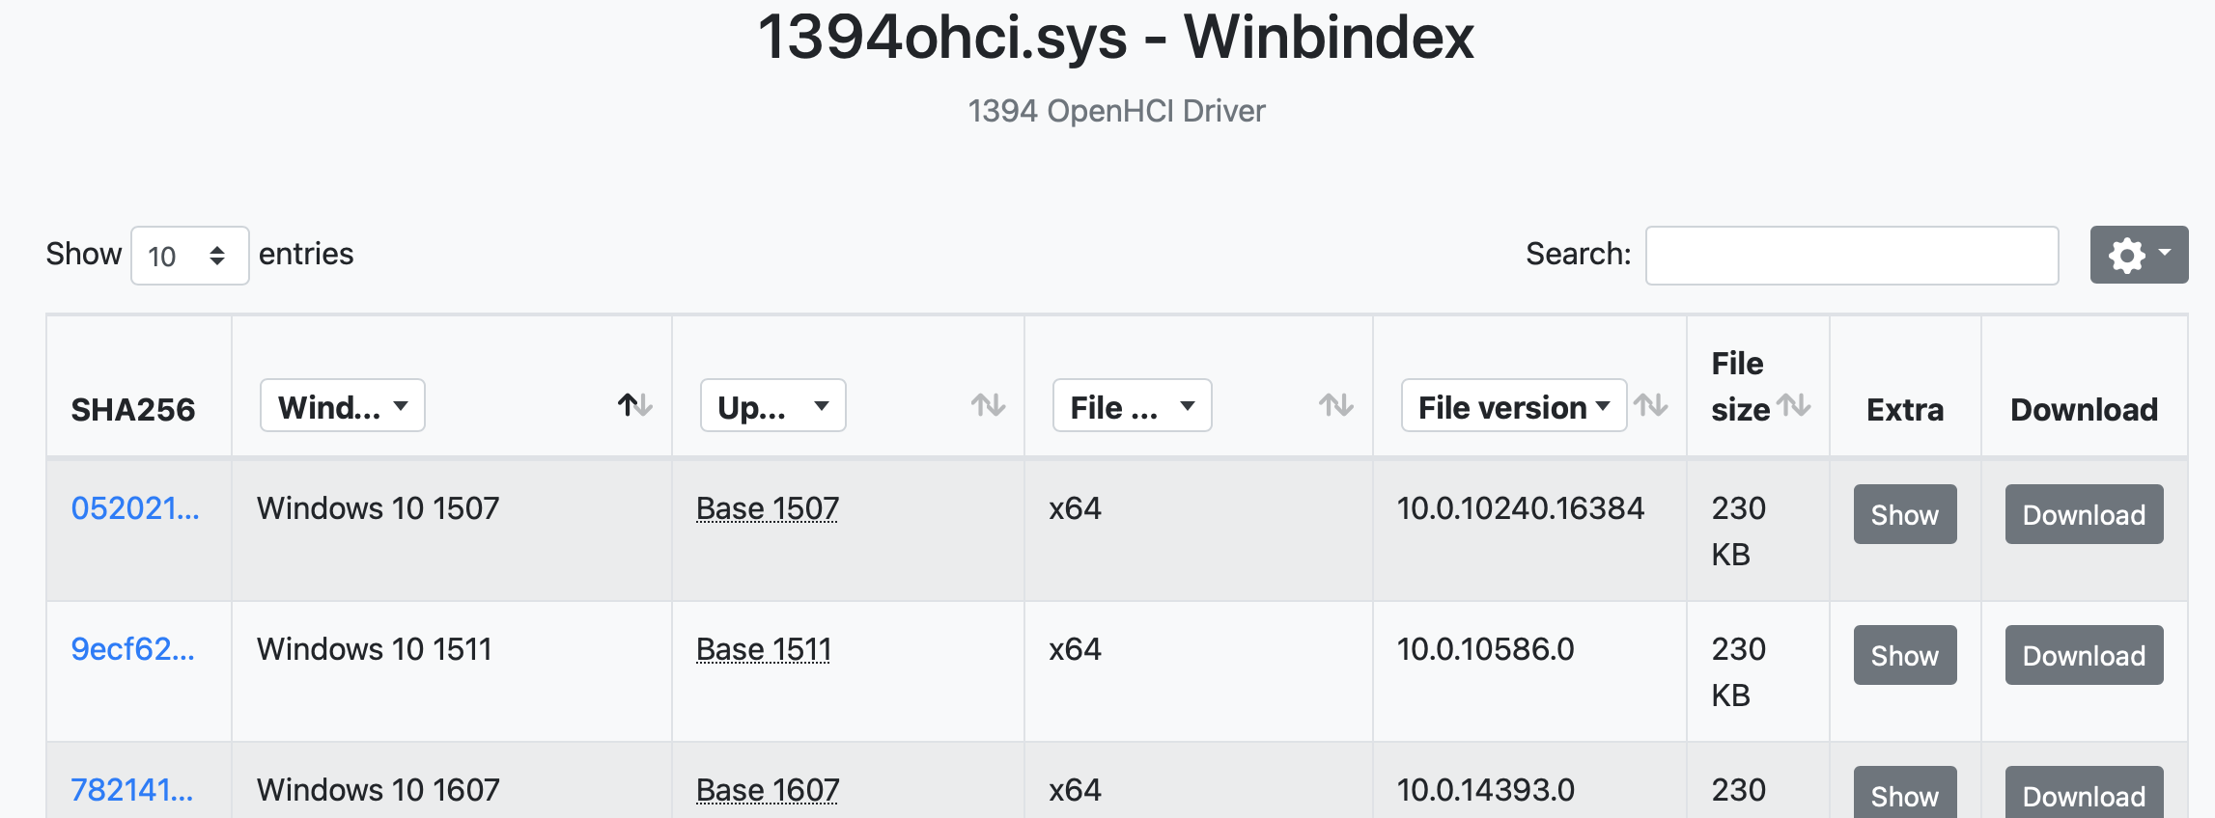
Task: Sort by File version column arrows
Action: click(1651, 405)
